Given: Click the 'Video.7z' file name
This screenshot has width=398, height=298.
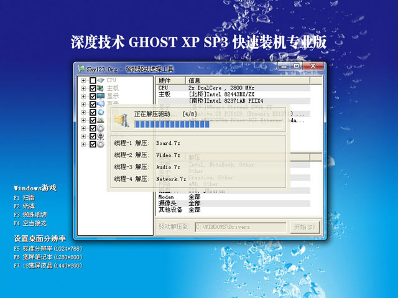Looking at the screenshot, I should [168, 155].
